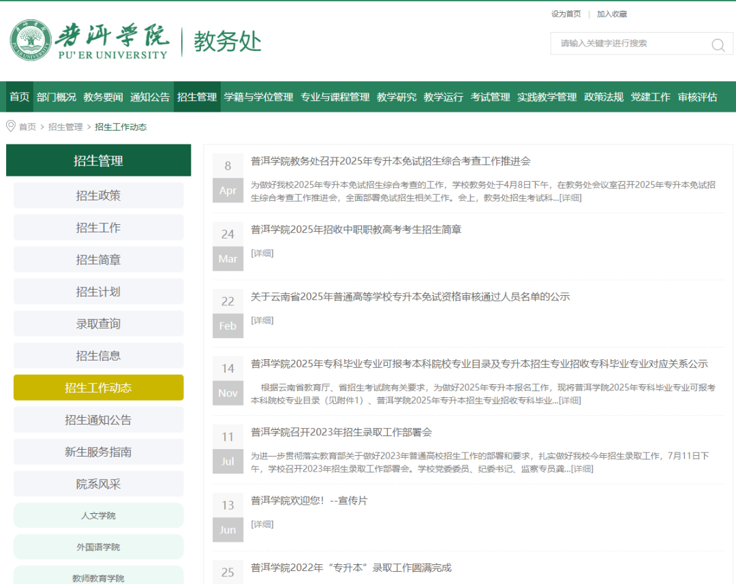This screenshot has height=584, width=736.
Task: Open 首页 in the green navigation bar
Action: pos(20,97)
